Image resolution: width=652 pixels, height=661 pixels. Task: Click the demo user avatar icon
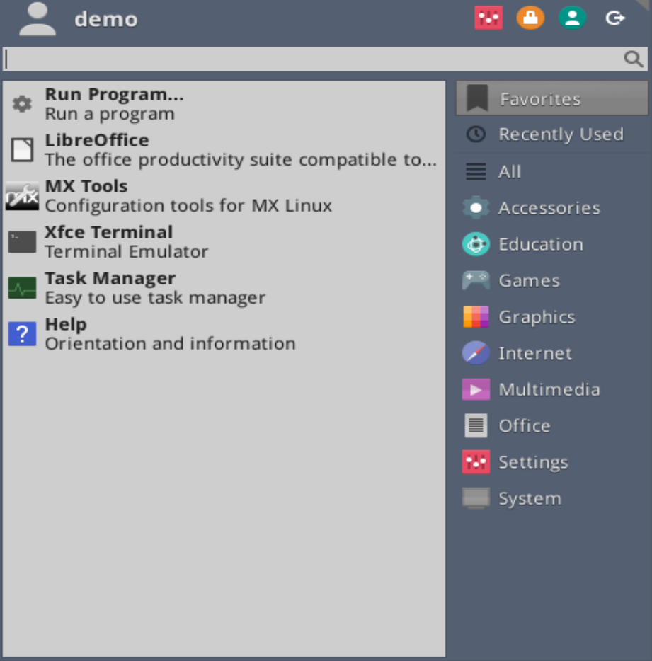[x=38, y=19]
